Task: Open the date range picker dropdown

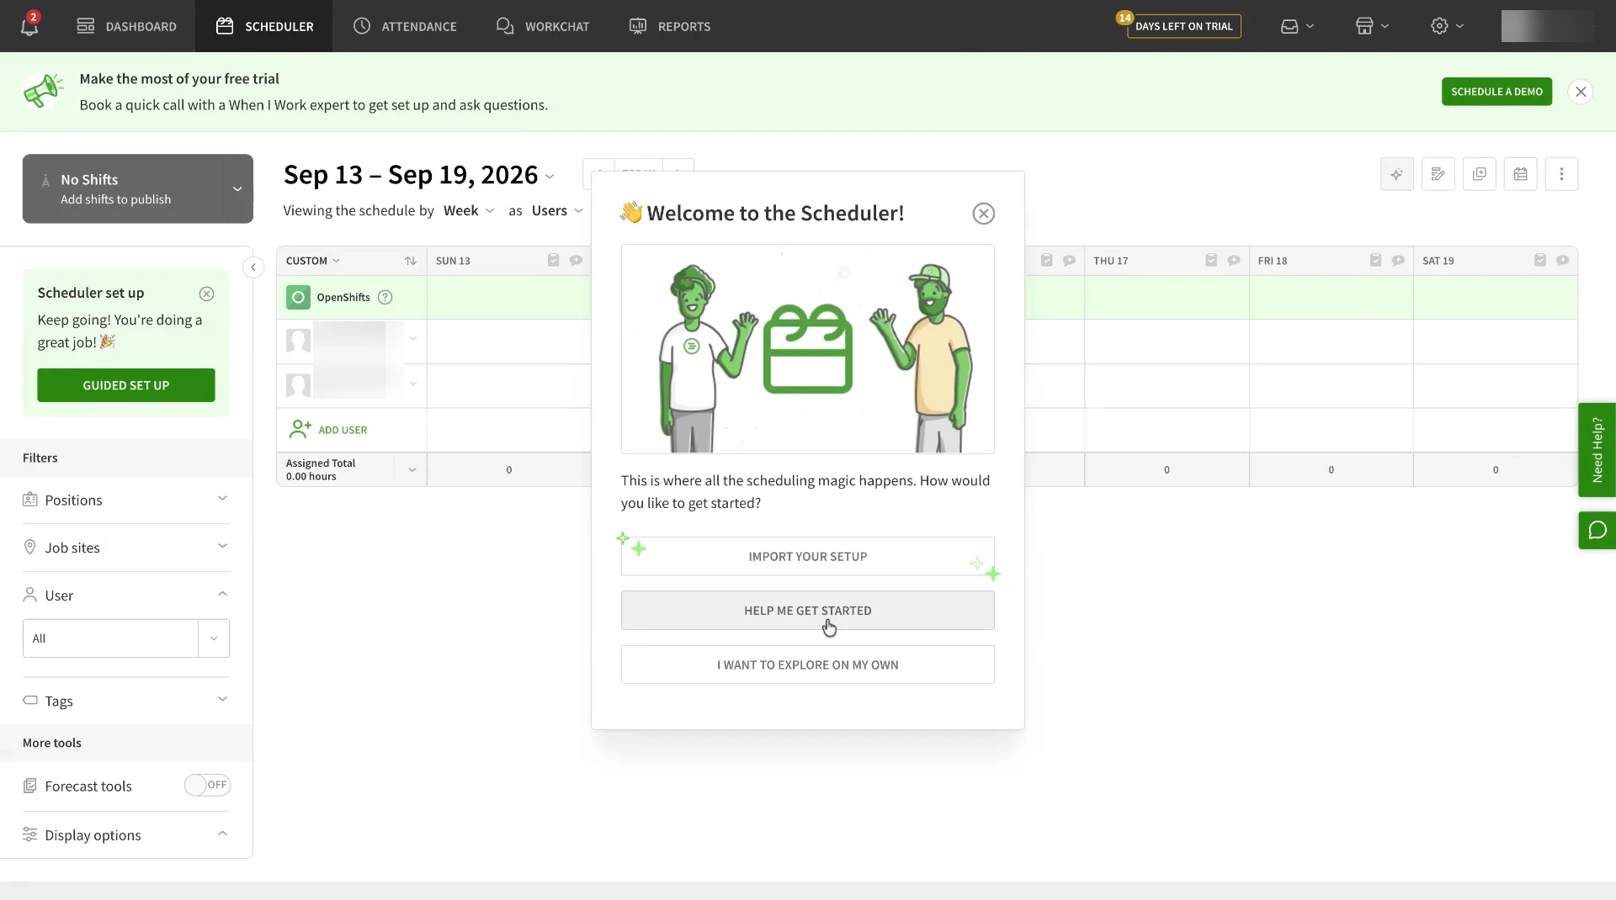Action: 550,177
